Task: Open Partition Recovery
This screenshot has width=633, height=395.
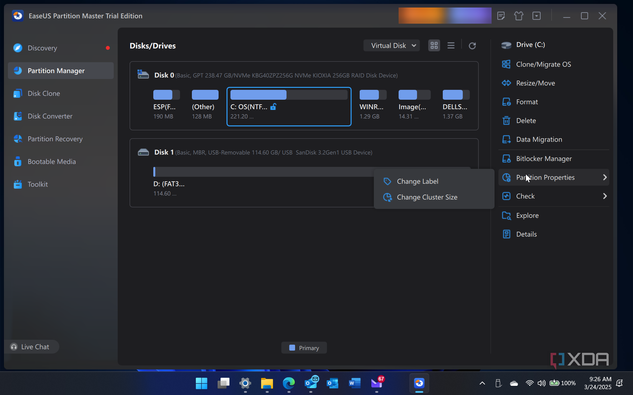Action: [54, 139]
